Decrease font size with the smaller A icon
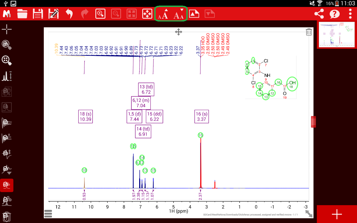The image size is (357, 223). [178, 14]
